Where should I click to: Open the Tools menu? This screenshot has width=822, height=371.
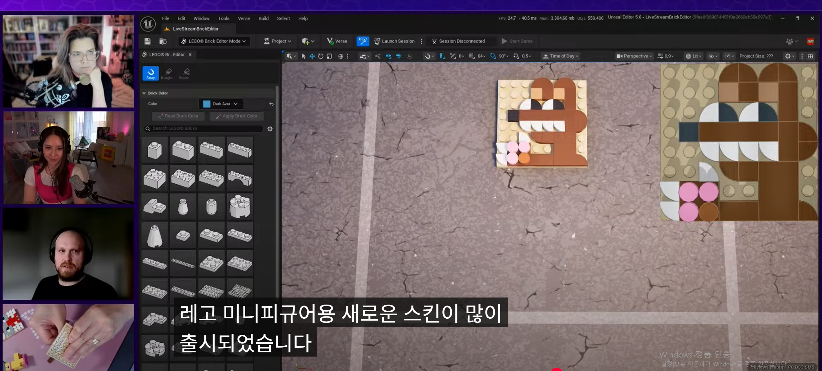(223, 19)
